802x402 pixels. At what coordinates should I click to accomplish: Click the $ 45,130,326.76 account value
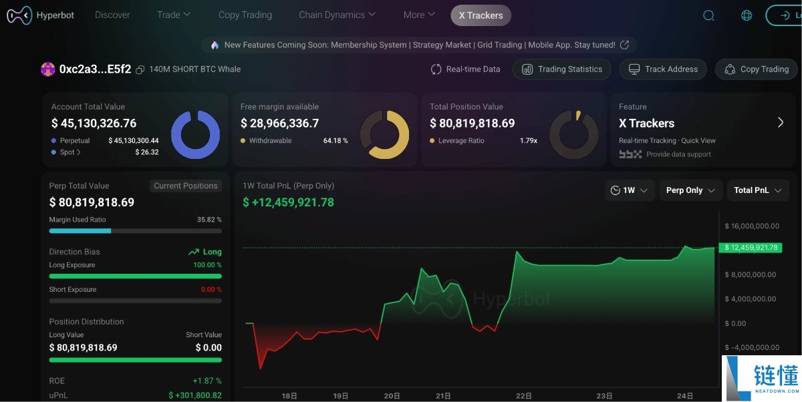(x=94, y=124)
